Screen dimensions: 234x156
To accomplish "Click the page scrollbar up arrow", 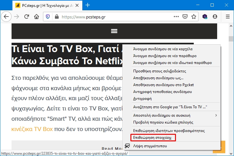I will [x=231, y=26].
